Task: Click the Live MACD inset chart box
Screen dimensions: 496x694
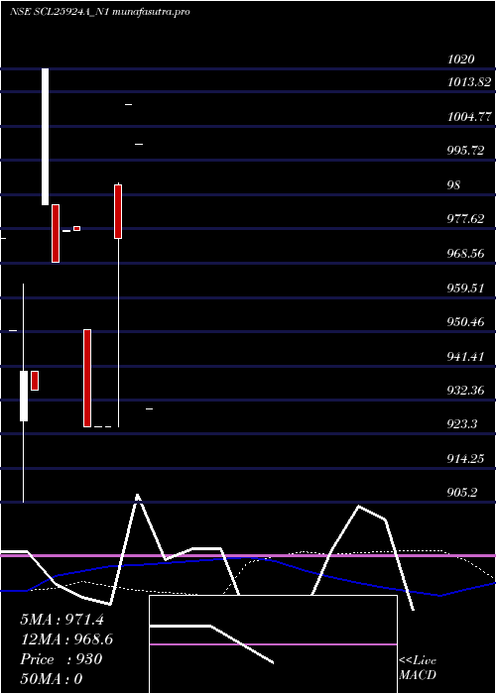Action: (273, 644)
